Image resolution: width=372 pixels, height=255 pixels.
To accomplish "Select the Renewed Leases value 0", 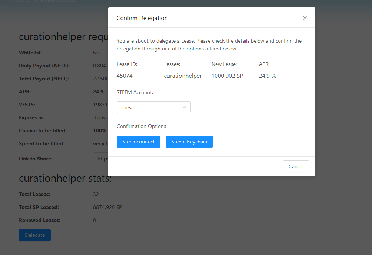I will (x=94, y=220).
